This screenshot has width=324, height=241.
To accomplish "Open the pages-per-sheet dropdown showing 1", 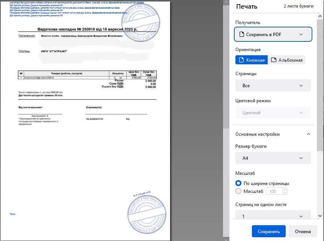I will (273, 215).
